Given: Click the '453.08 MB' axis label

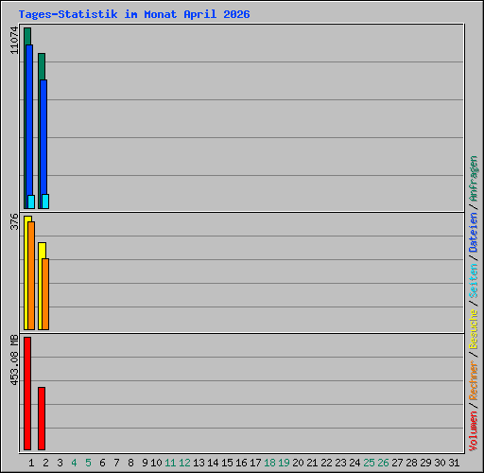Looking at the screenshot, I should click(x=14, y=360).
